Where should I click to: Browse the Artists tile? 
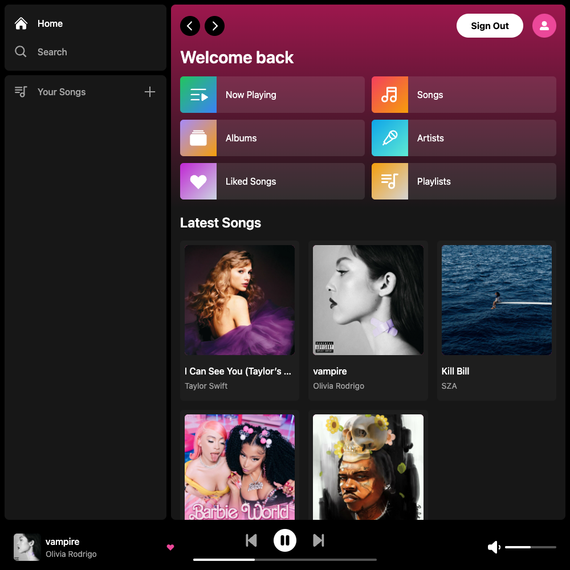(463, 138)
